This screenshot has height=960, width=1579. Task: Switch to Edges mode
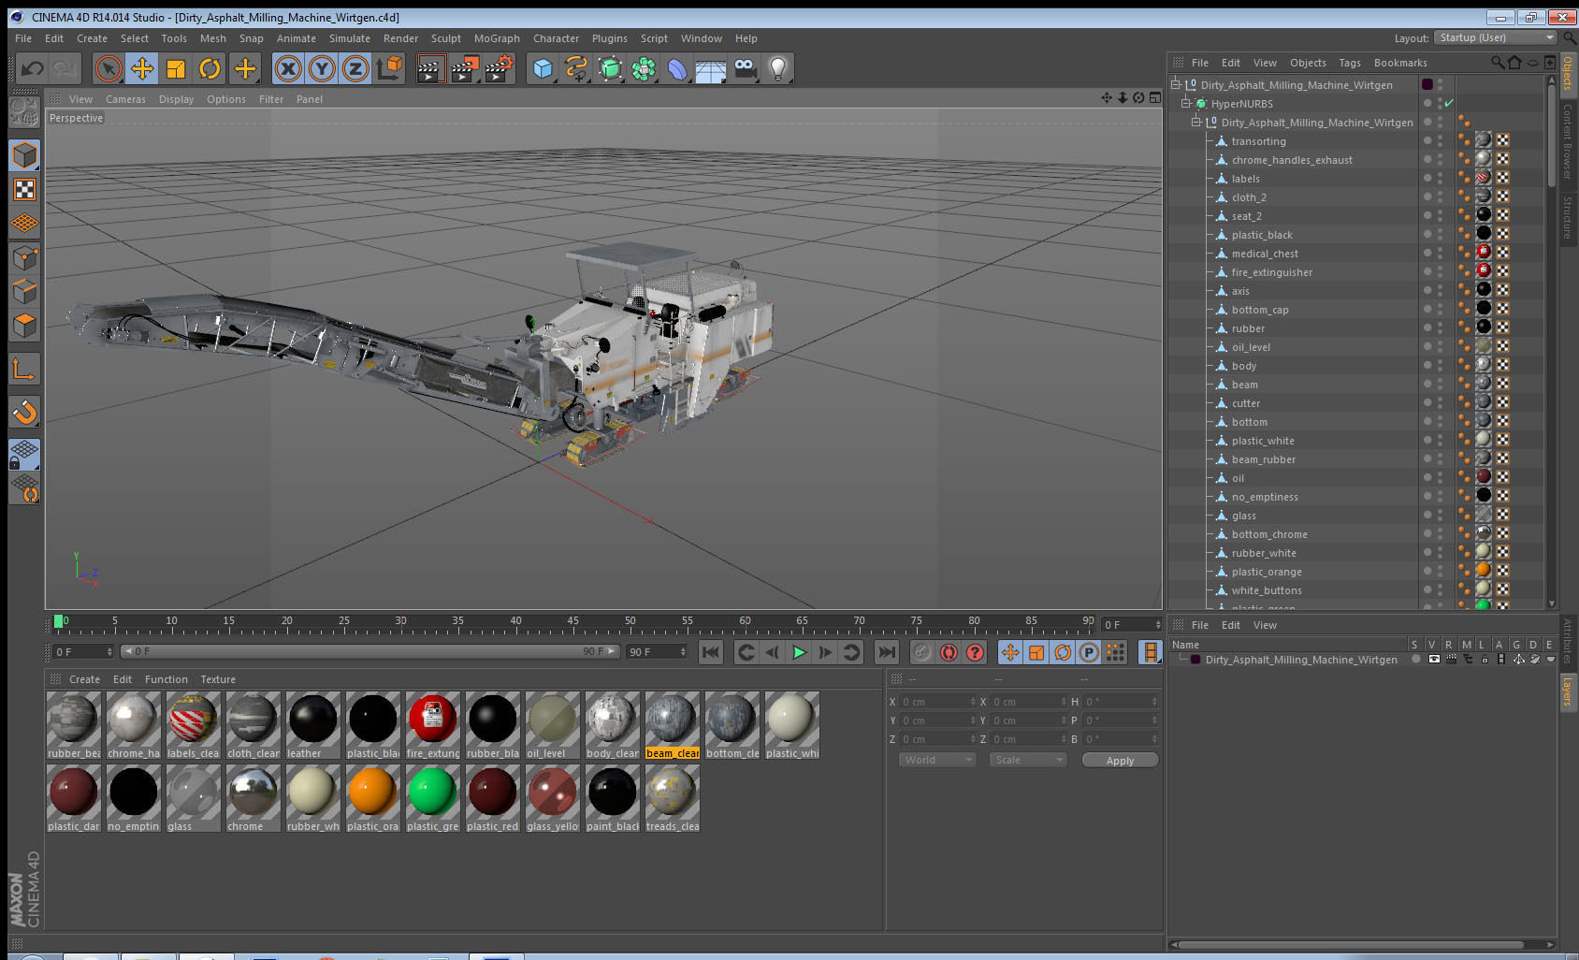coord(24,291)
